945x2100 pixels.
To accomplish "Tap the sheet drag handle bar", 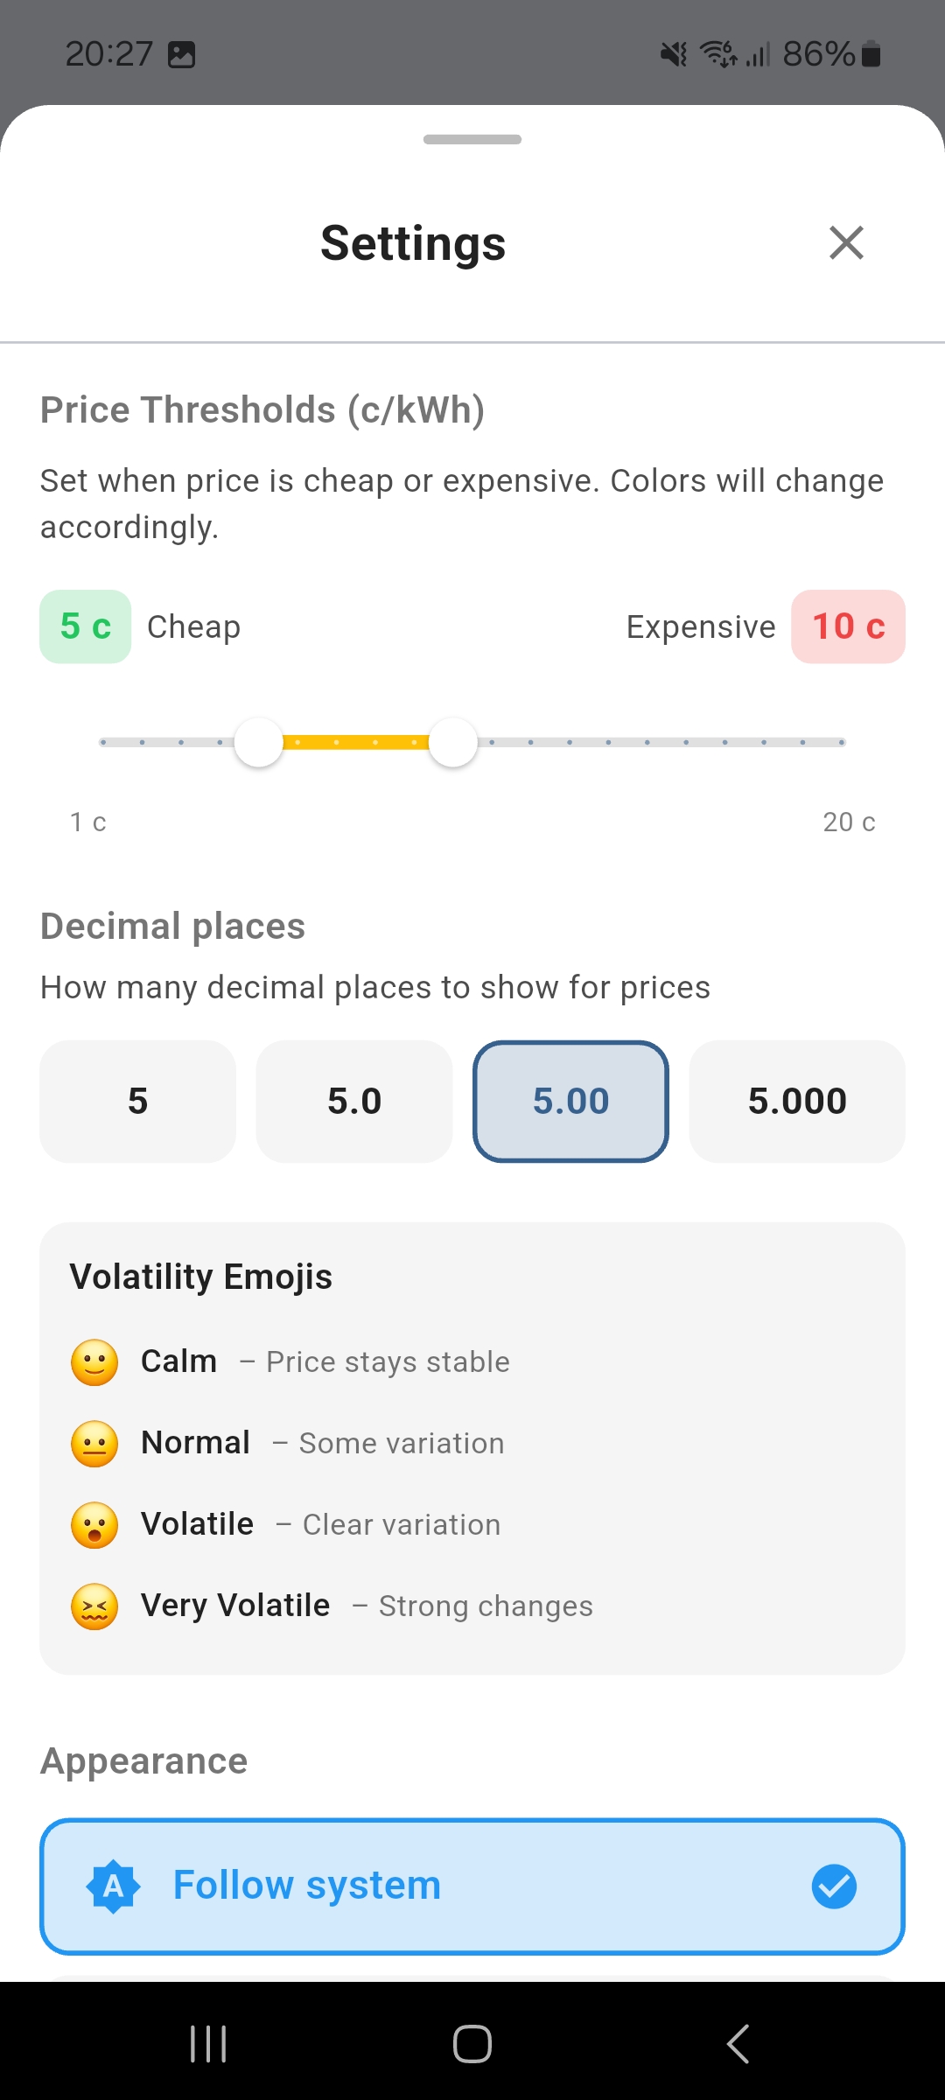I will tap(472, 140).
